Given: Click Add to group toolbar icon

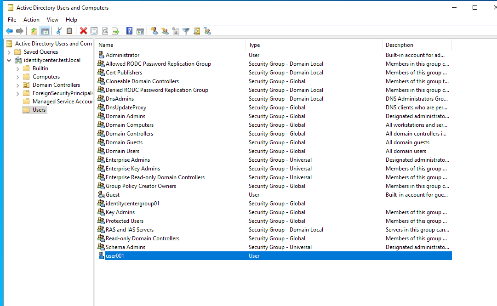Looking at the screenshot, I should [207, 31].
